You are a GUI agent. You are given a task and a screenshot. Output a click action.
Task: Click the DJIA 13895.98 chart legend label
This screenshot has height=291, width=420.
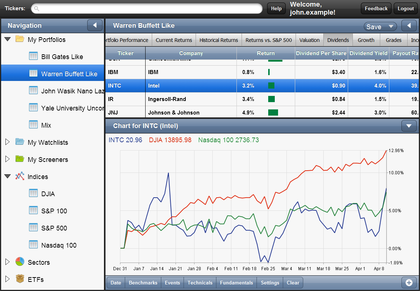[x=170, y=140]
